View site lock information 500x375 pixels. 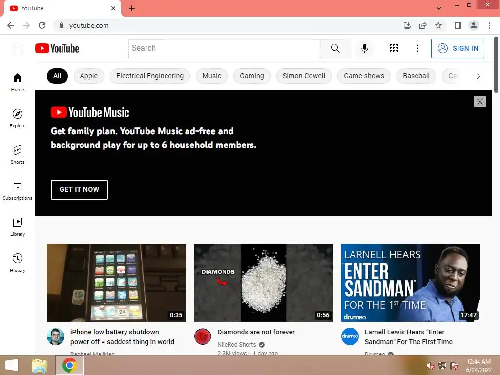pyautogui.click(x=62, y=25)
